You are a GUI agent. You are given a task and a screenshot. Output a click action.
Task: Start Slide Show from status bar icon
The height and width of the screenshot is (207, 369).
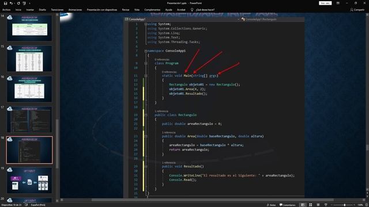326,205
